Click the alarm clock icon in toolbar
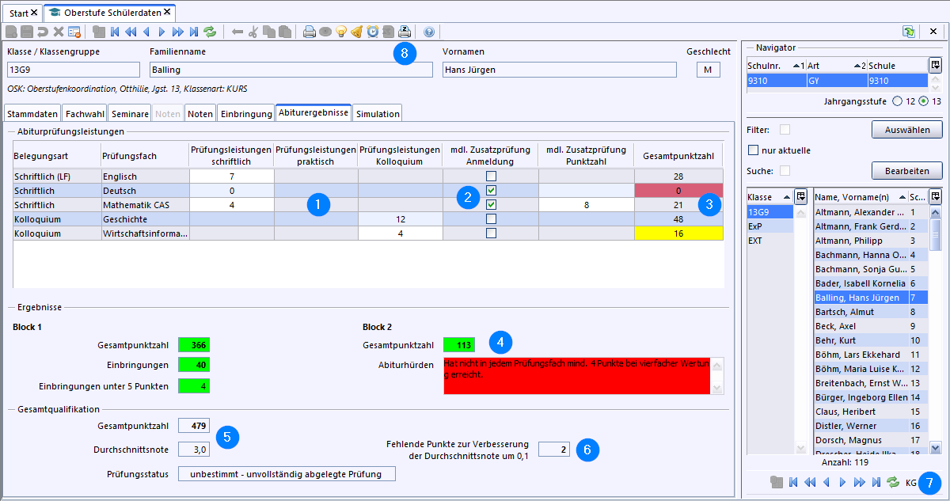Image resolution: width=950 pixels, height=501 pixels. pyautogui.click(x=372, y=32)
